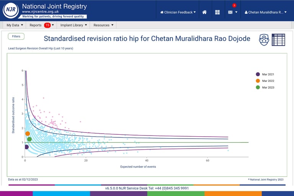
Task: Expand the Chetan Muralidhara user dropdown
Action: tap(266, 12)
